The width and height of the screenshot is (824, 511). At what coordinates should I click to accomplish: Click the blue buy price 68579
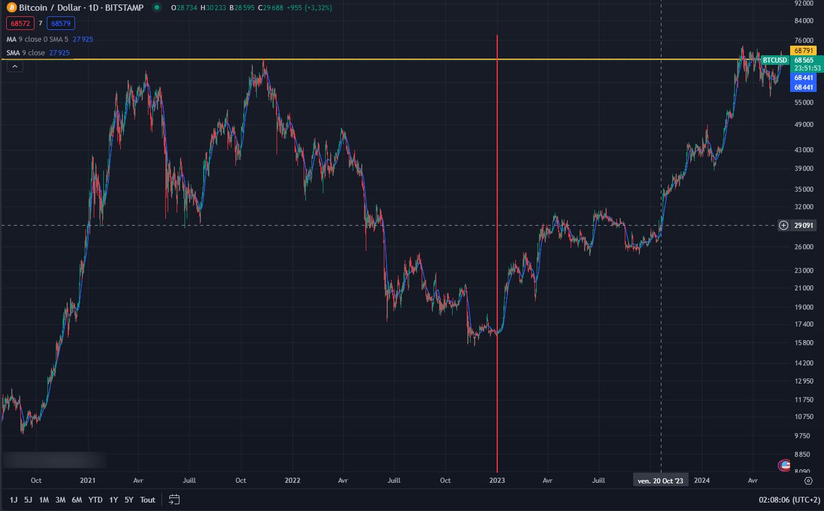pos(61,24)
